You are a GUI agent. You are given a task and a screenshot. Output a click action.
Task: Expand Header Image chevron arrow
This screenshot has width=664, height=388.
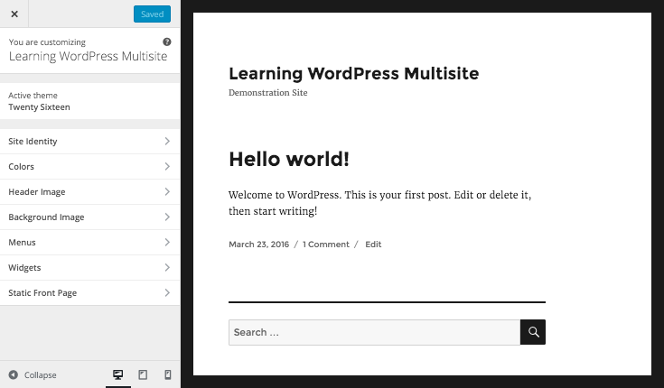pyautogui.click(x=167, y=192)
